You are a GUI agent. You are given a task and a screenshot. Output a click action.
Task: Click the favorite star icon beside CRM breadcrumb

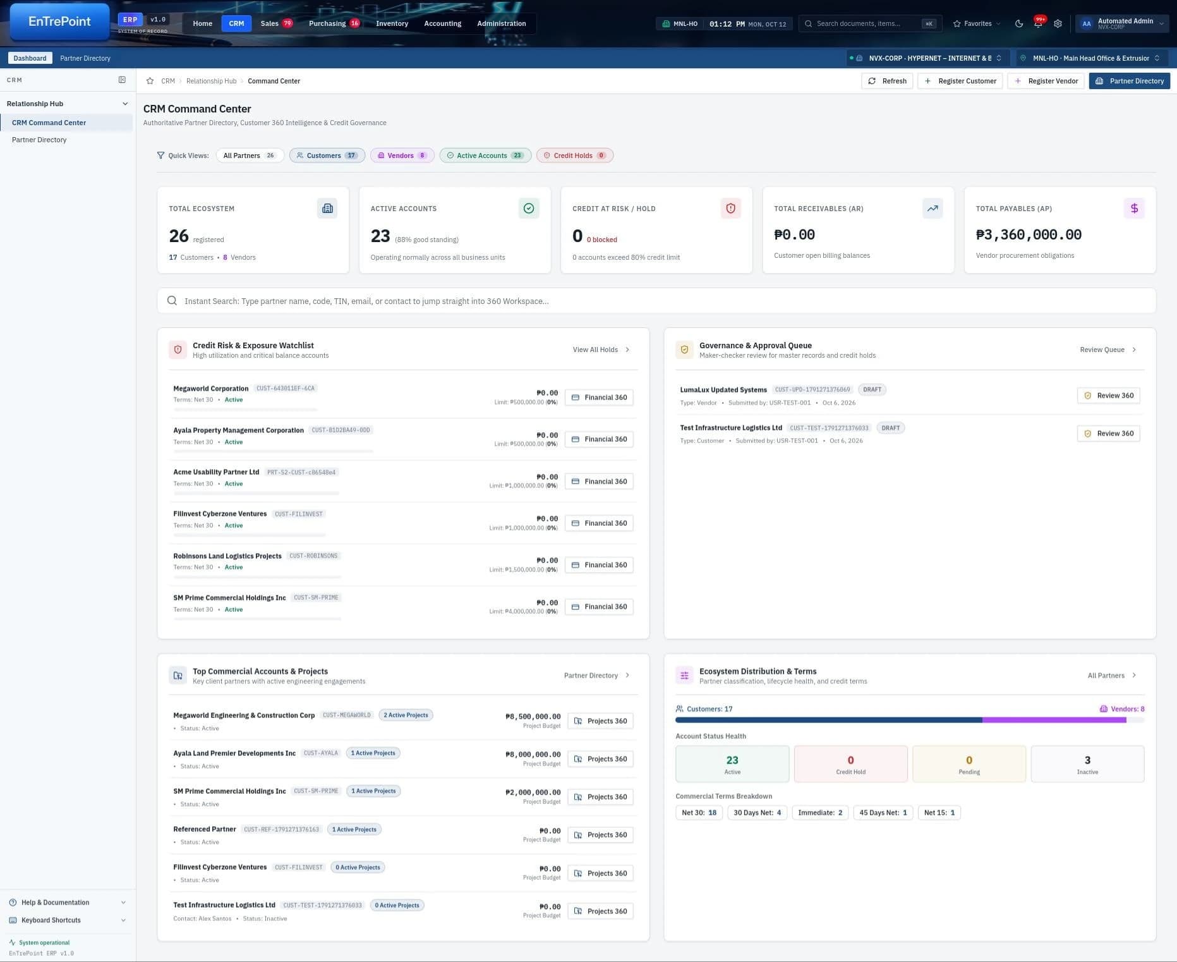[150, 81]
